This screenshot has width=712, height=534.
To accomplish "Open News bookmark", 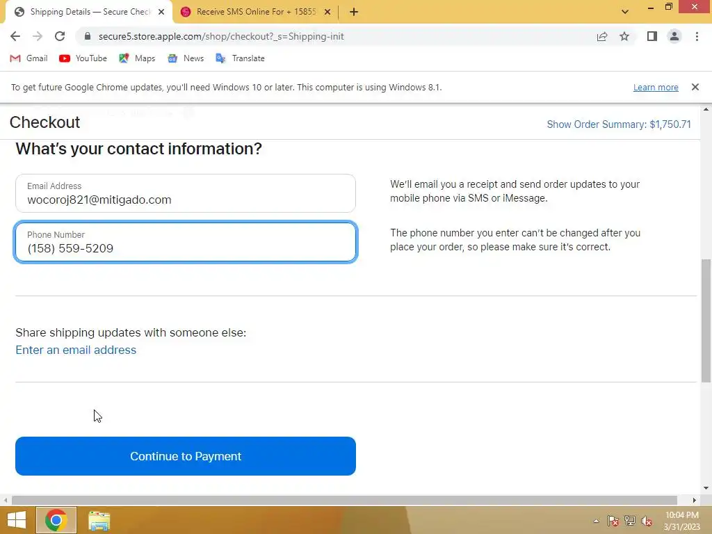I will [186, 58].
